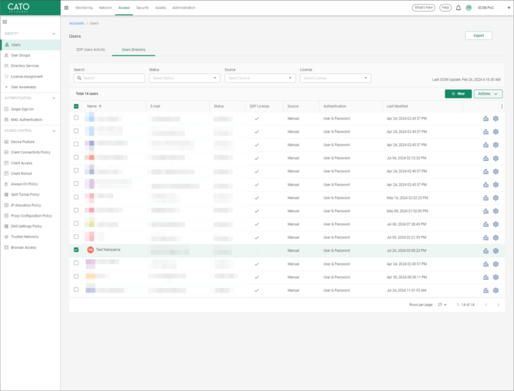
Task: Change rows per page selector
Action: point(442,304)
